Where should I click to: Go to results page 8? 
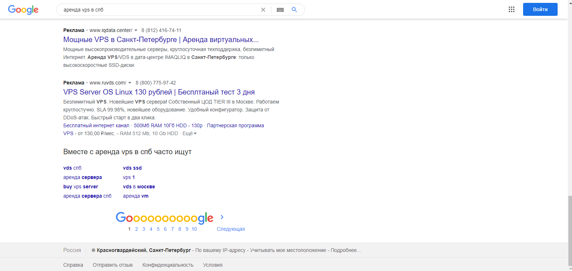[x=180, y=229]
